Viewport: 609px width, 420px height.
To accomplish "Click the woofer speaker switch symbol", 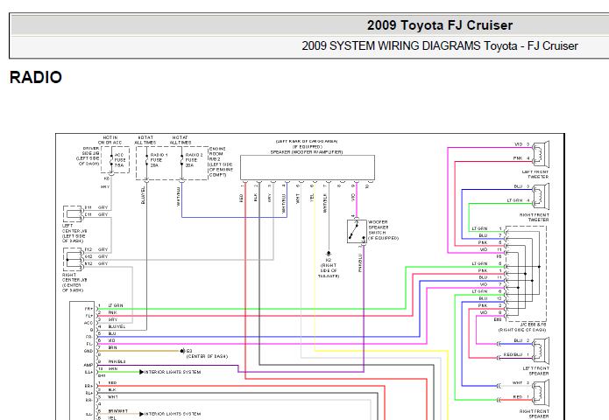I will [x=357, y=231].
